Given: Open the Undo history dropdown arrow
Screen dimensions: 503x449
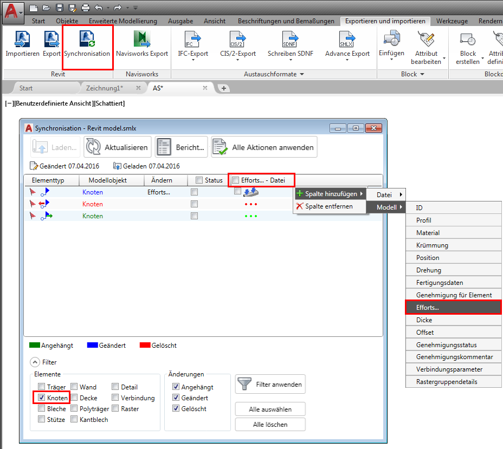Looking at the screenshot, I should pyautogui.click(x=108, y=8).
